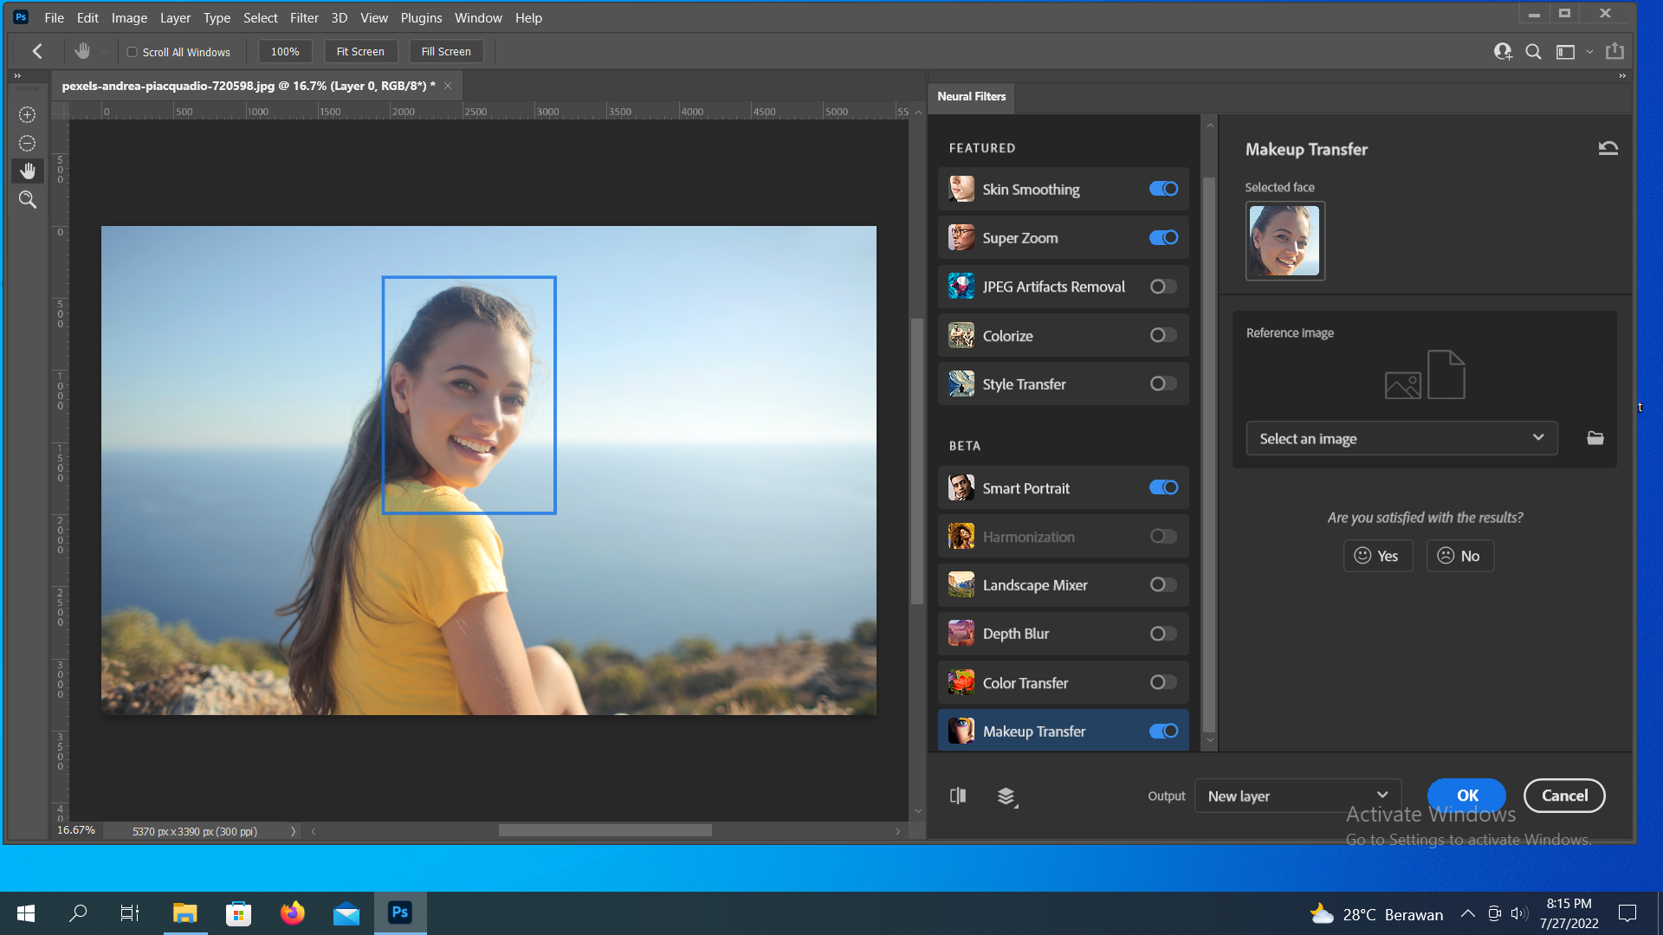Screen dimensions: 1663x935
Task: Open Firefox from the taskbar
Action: [x=293, y=912]
